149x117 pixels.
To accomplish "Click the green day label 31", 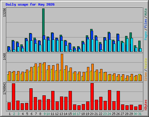I will point(140,114).
